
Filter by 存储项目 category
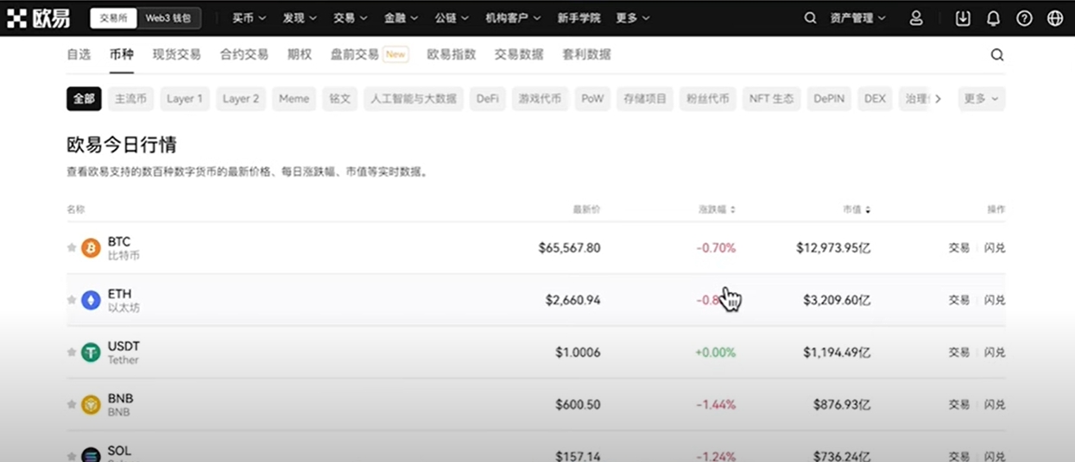click(x=645, y=99)
